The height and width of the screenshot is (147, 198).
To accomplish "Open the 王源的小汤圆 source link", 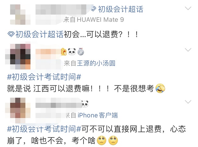I will (96, 63).
